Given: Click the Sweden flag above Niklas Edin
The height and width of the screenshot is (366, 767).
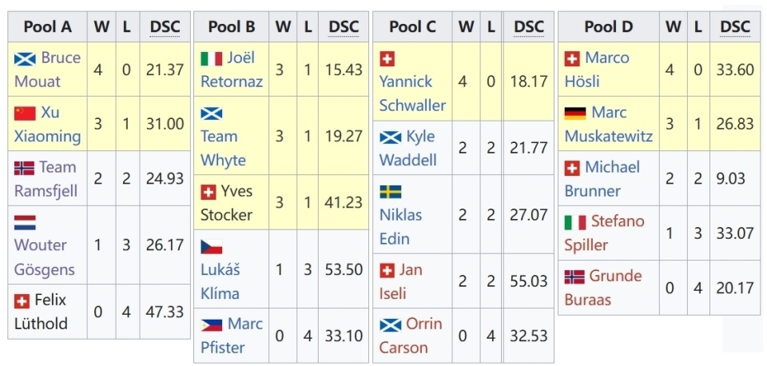Looking at the screenshot, I should (391, 192).
